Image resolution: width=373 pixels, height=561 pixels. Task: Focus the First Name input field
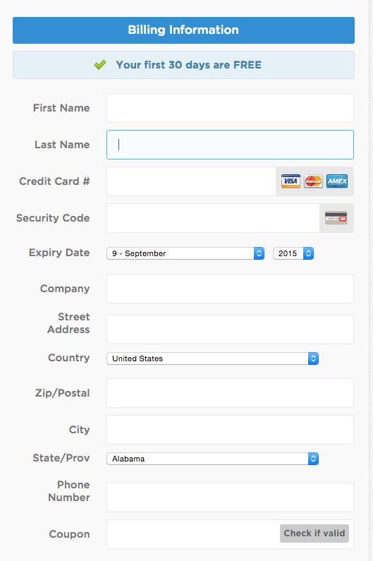230,108
